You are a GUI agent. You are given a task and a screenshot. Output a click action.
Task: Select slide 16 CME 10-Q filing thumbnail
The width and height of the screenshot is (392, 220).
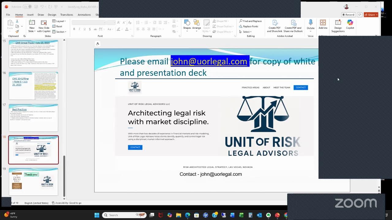33,86
